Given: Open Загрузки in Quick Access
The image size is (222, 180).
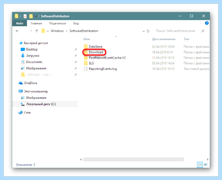Looking at the screenshot, I should [33, 56].
